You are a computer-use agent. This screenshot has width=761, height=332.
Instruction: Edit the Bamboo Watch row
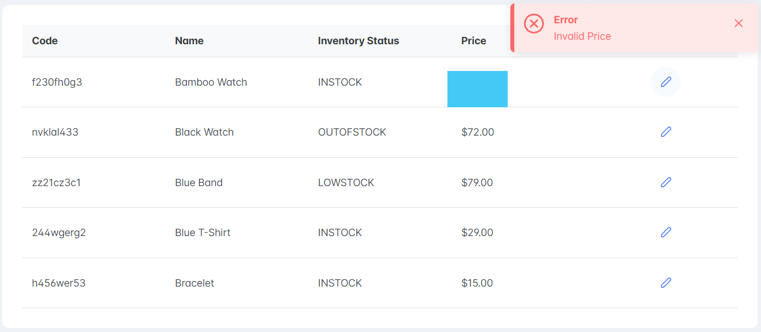point(666,82)
